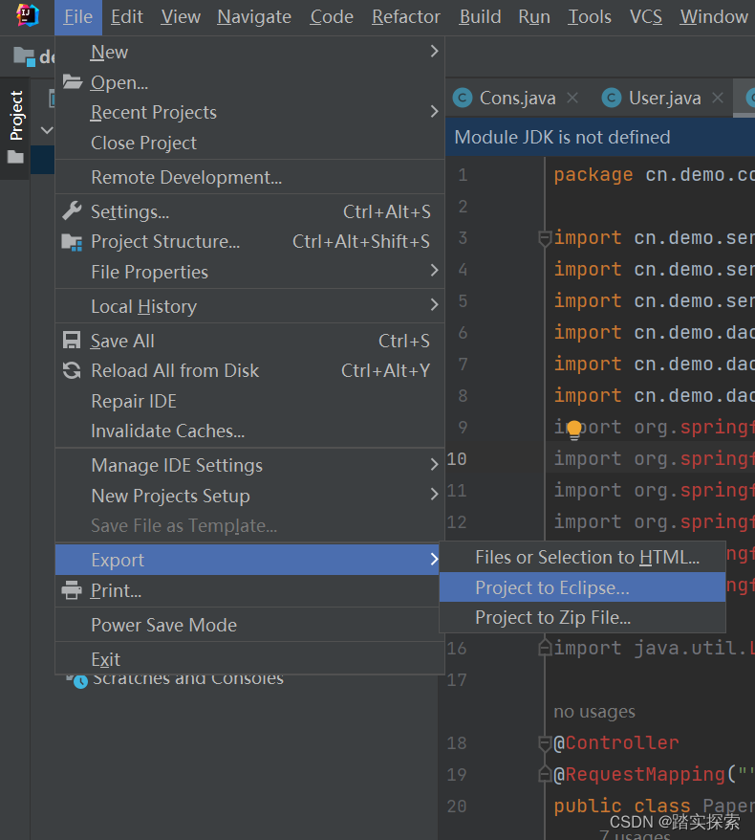Click the @Controller annotation text
This screenshot has height=840, width=755.
tap(615, 743)
